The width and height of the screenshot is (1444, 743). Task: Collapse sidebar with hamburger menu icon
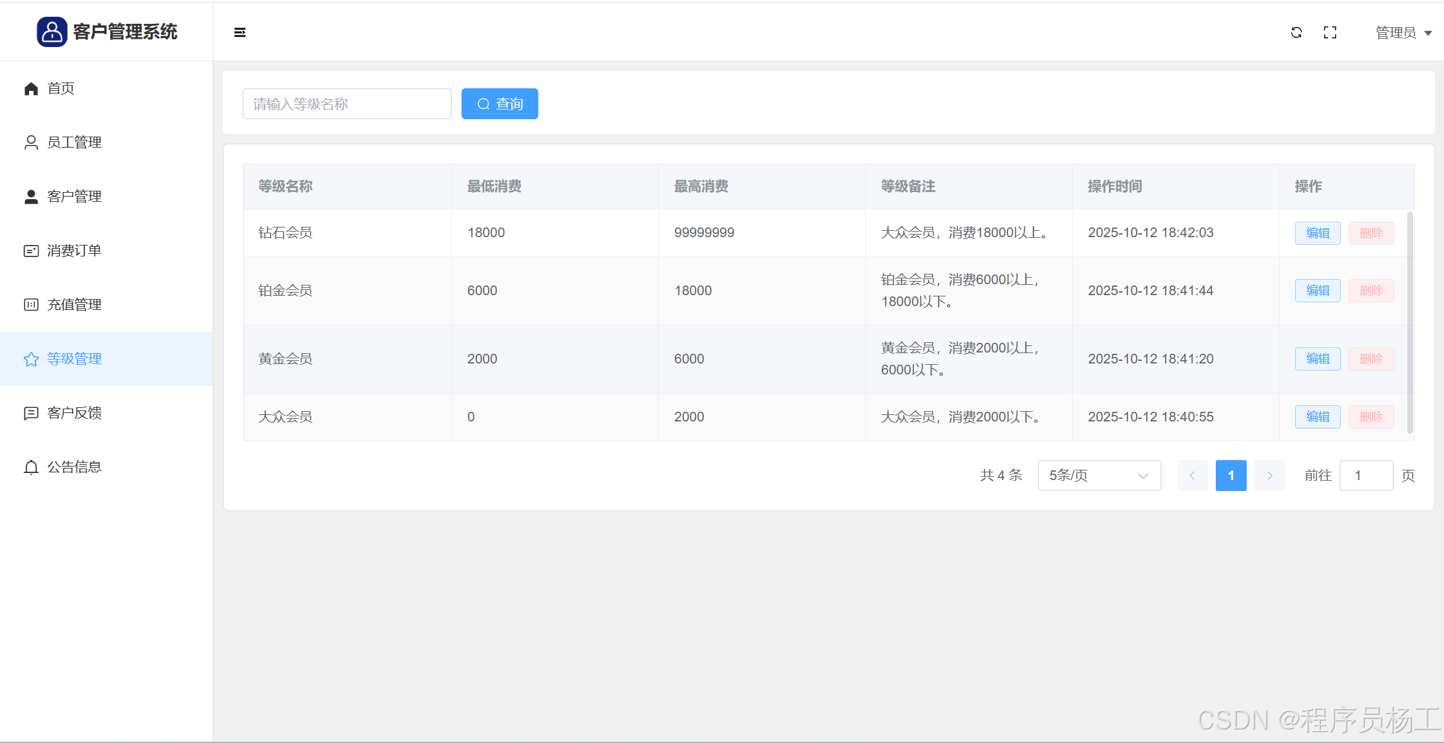[240, 32]
